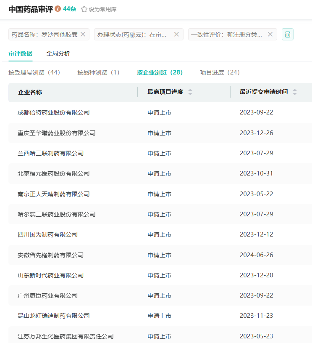Sort by 最近提交申请时间 column arrows

pos(295,92)
